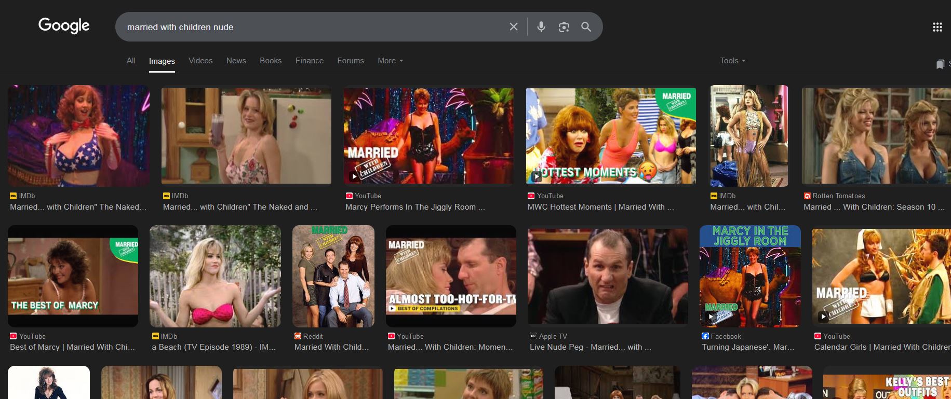951x399 pixels.
Task: Open the saved bookmark icon at right
Action: [940, 64]
